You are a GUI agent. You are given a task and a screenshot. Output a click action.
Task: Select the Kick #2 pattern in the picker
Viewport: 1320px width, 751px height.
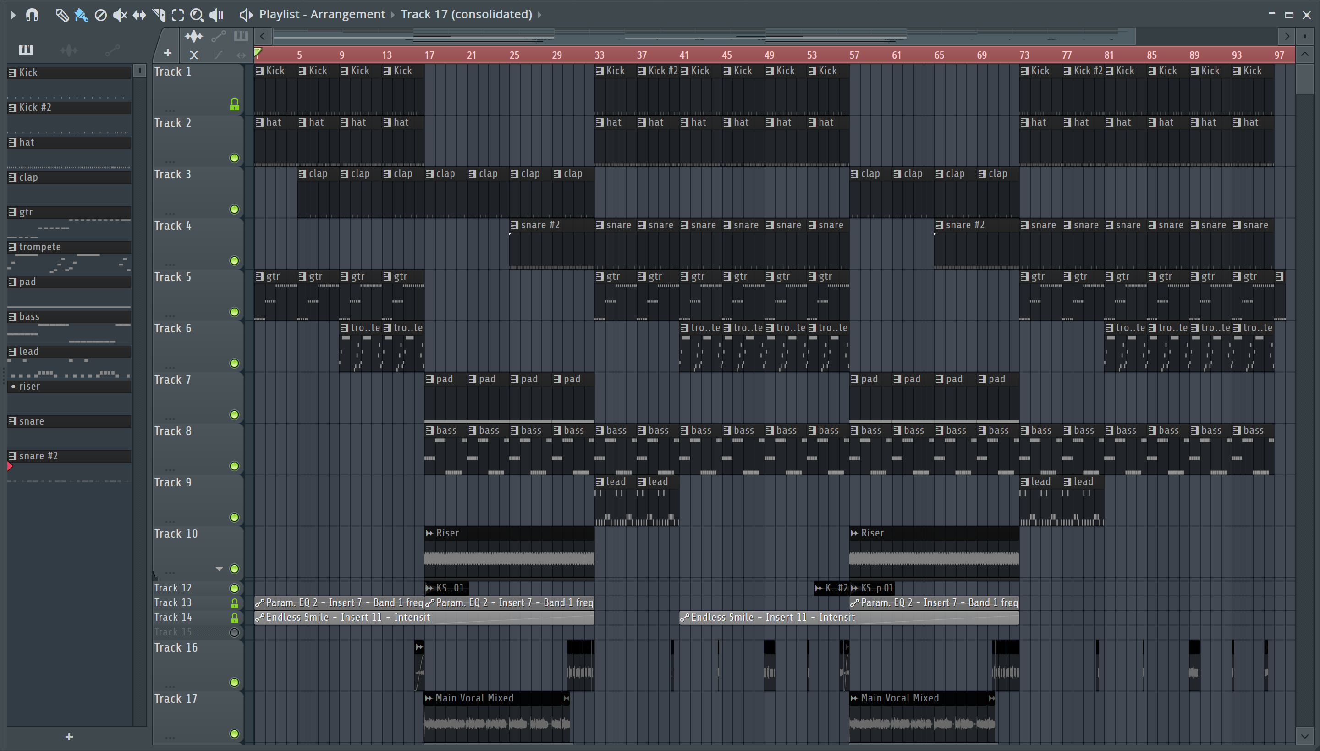[x=69, y=108]
